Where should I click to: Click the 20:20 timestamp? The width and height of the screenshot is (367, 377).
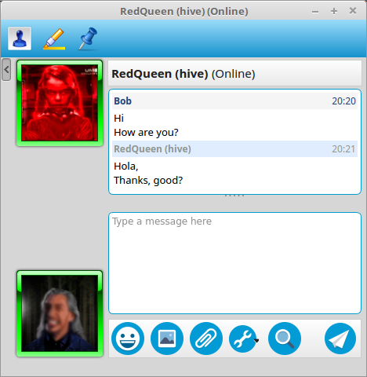343,101
